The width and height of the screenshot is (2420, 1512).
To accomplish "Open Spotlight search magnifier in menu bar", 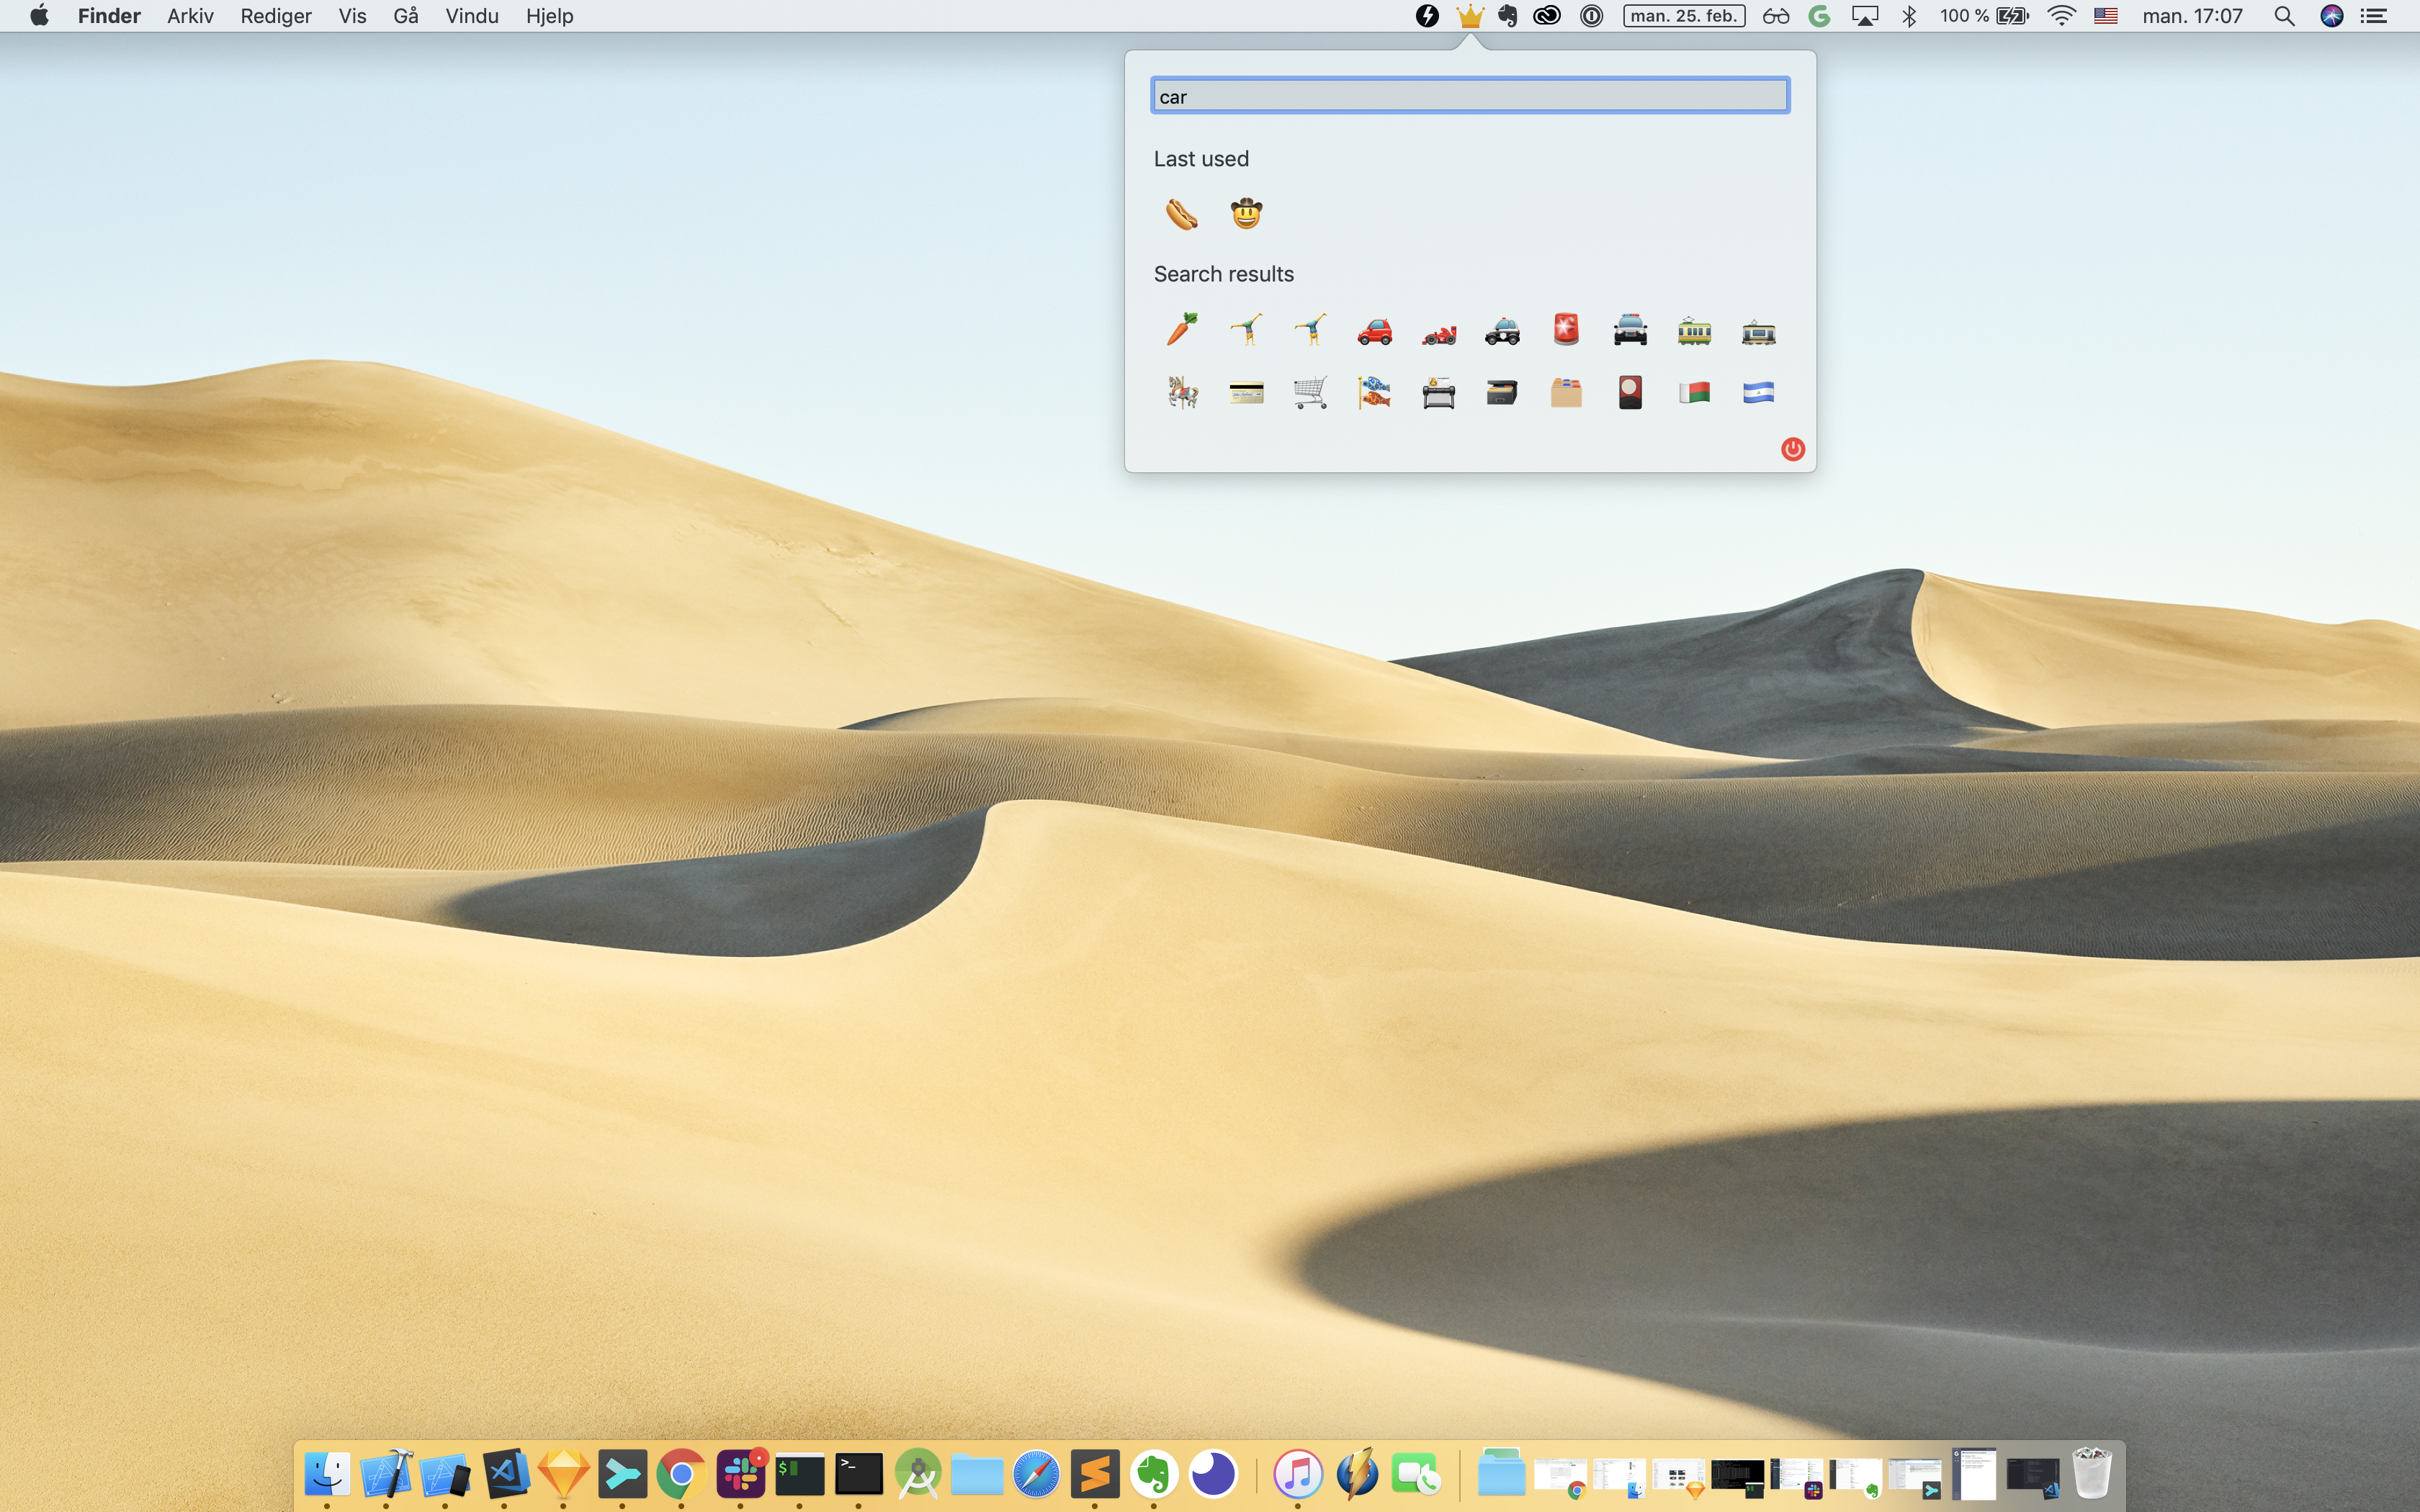I will point(2283,16).
